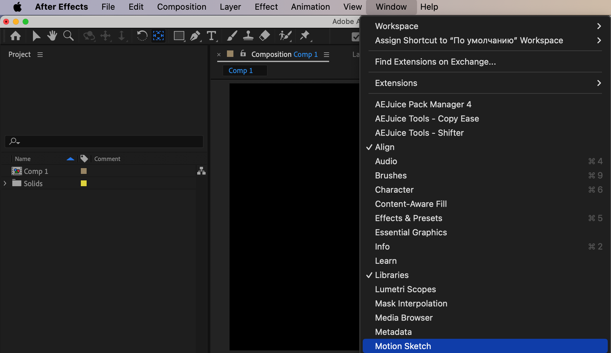
Task: Open AEJuice Tools - Shifter
Action: click(485, 133)
